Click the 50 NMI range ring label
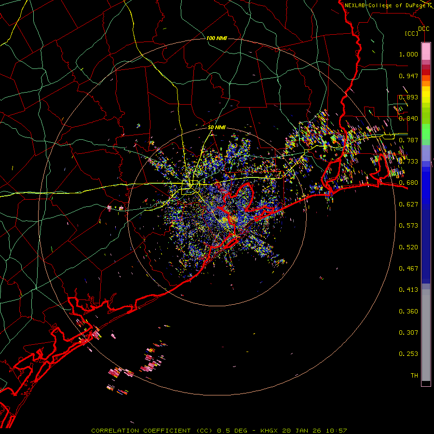This screenshot has height=434, width=434. (217, 128)
